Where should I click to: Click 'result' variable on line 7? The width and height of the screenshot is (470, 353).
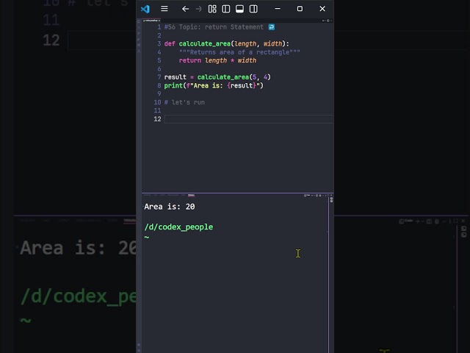point(176,77)
